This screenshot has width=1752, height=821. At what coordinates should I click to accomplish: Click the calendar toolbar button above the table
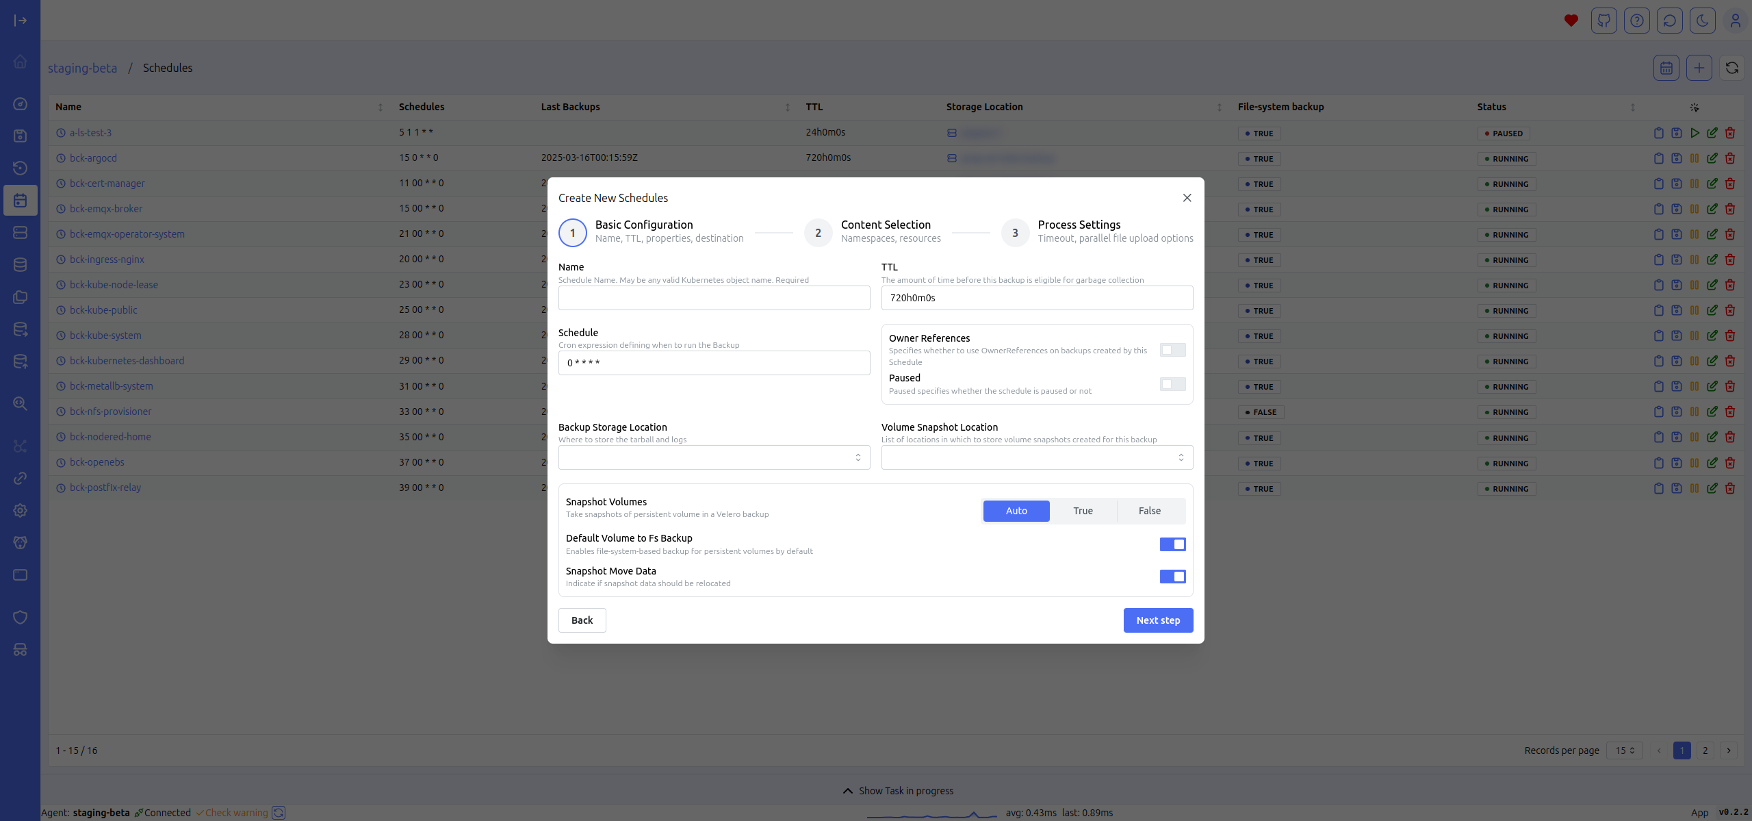1666,68
